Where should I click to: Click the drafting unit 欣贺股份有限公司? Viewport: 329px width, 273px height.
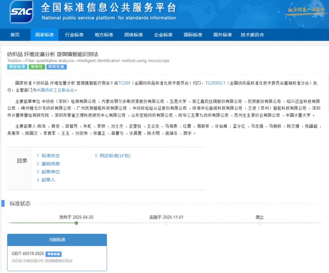pos(264,102)
